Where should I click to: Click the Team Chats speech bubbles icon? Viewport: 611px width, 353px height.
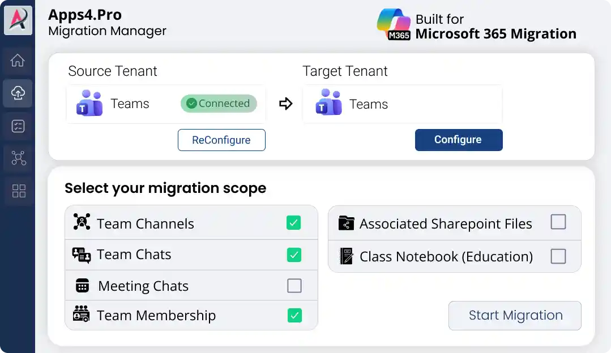tap(82, 255)
